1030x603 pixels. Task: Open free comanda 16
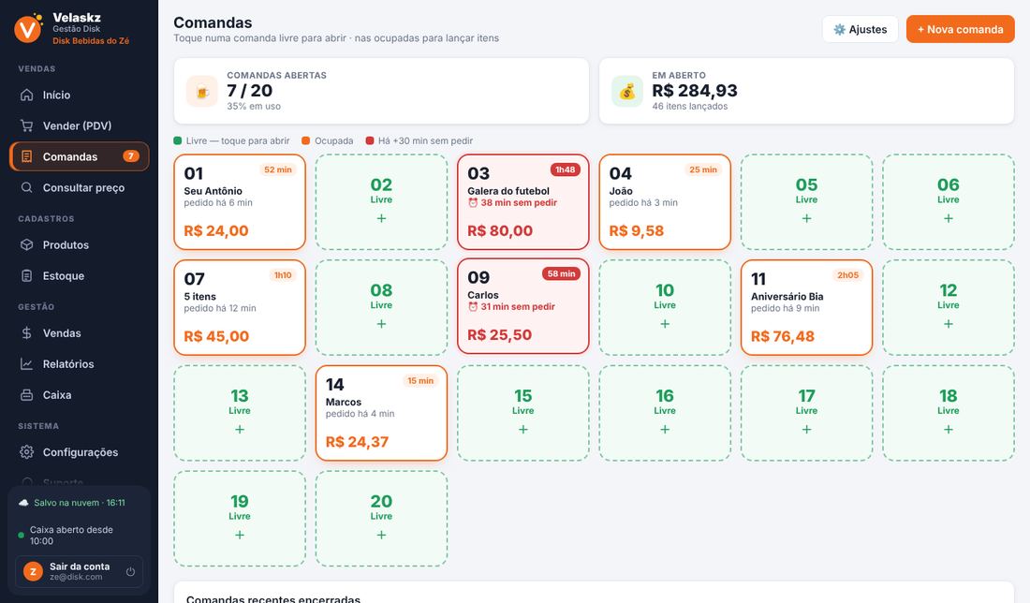pyautogui.click(x=665, y=413)
